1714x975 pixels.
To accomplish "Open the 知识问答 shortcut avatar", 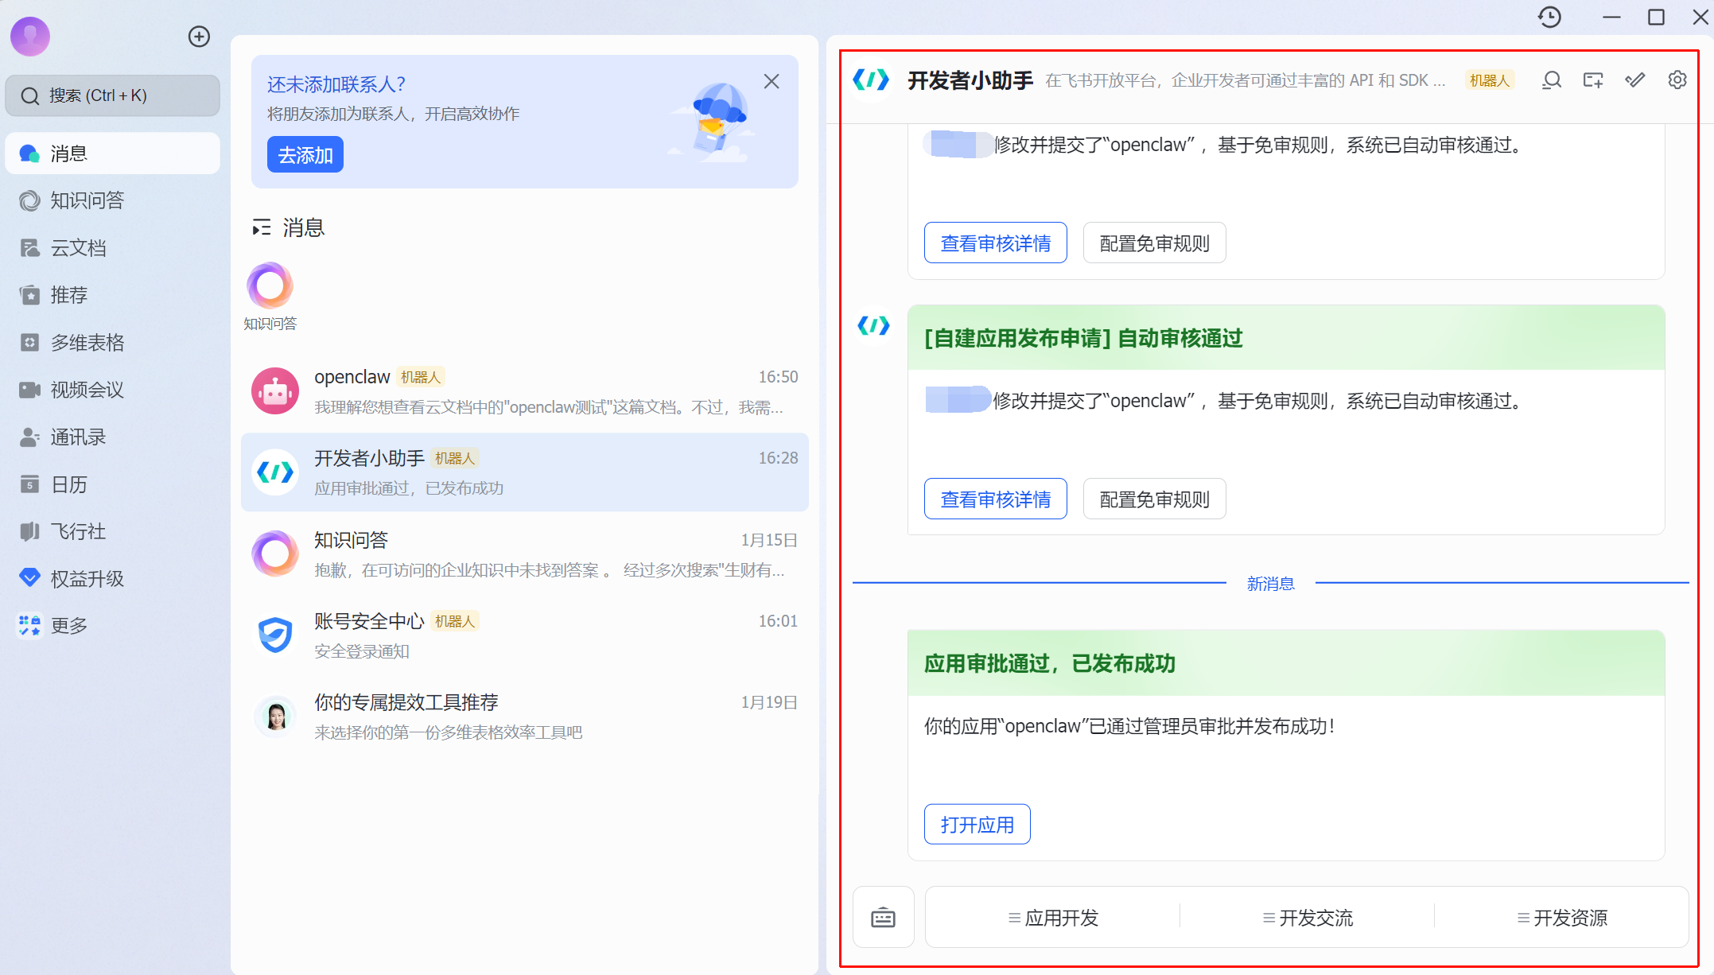I will (x=270, y=286).
